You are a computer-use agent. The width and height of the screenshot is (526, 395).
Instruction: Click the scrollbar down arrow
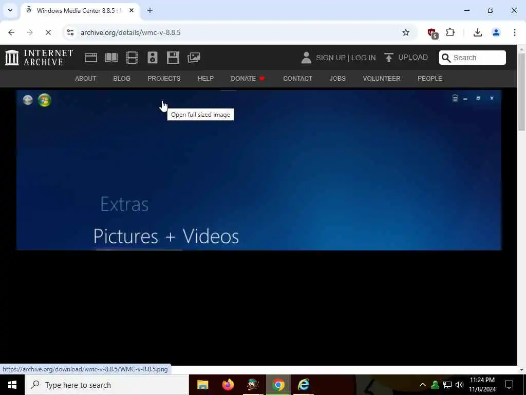[x=521, y=369]
